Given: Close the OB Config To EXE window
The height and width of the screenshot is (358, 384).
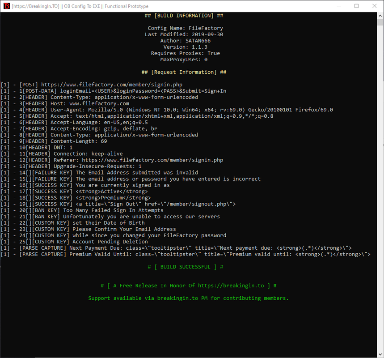Looking at the screenshot, I should [375, 6].
